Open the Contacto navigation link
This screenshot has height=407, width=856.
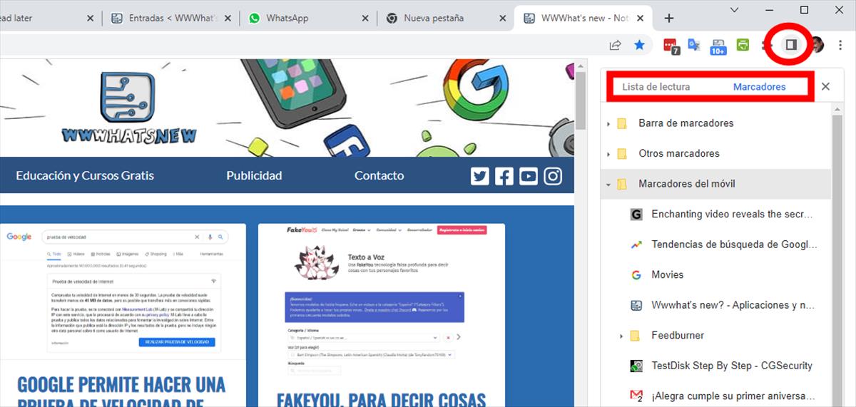[x=379, y=175]
